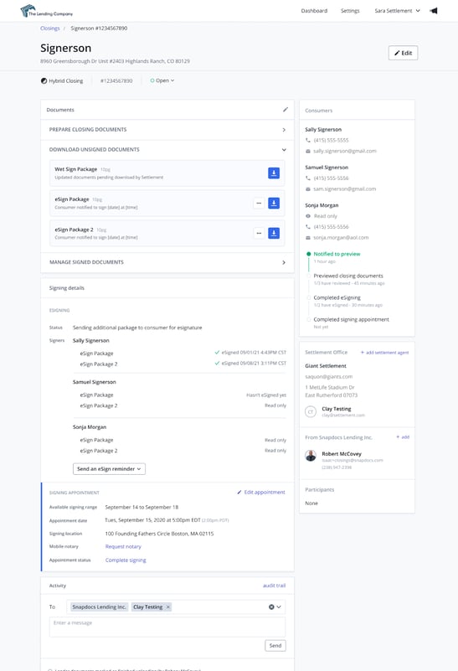Click Robert McCovey's profile photo

(311, 456)
